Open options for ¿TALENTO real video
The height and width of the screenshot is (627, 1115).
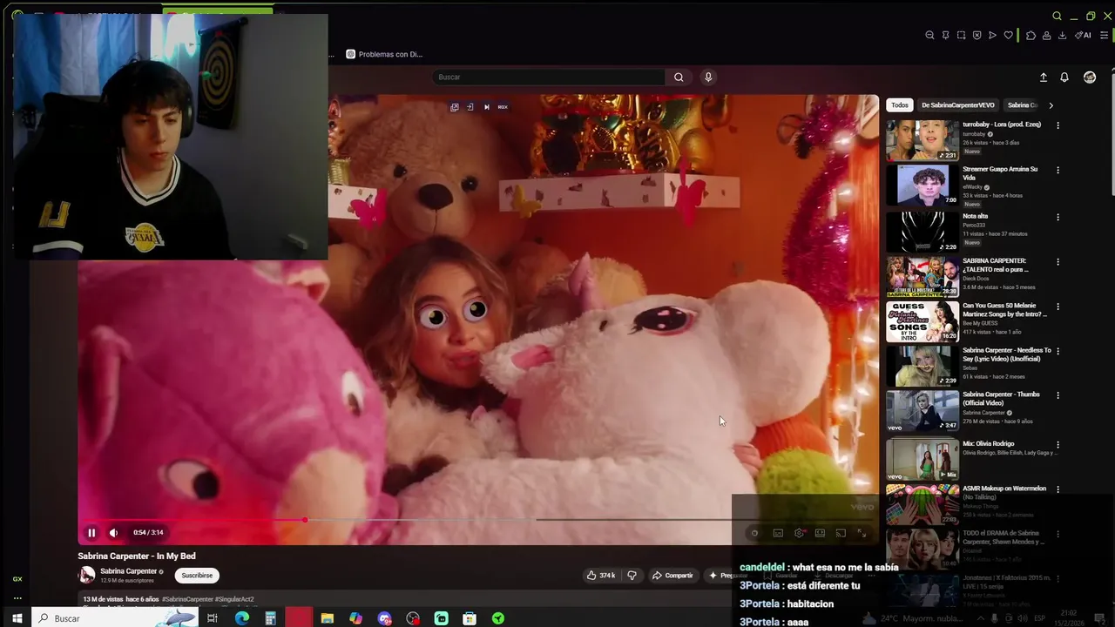pos(1058,262)
